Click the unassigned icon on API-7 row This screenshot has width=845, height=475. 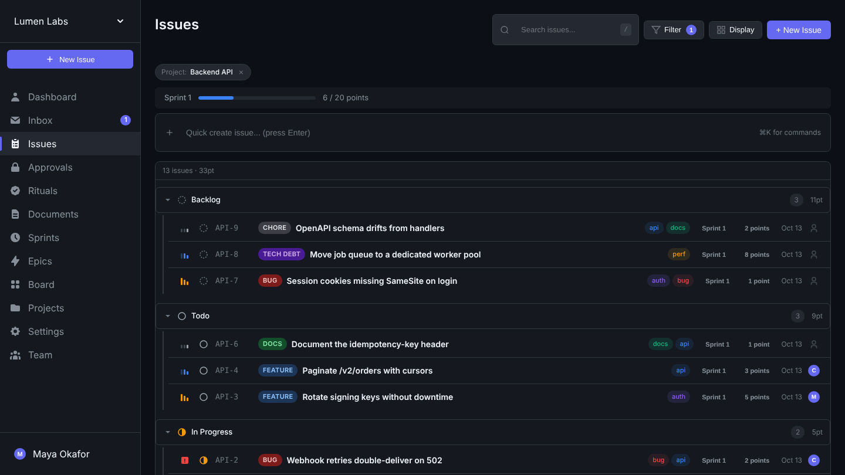[814, 281]
